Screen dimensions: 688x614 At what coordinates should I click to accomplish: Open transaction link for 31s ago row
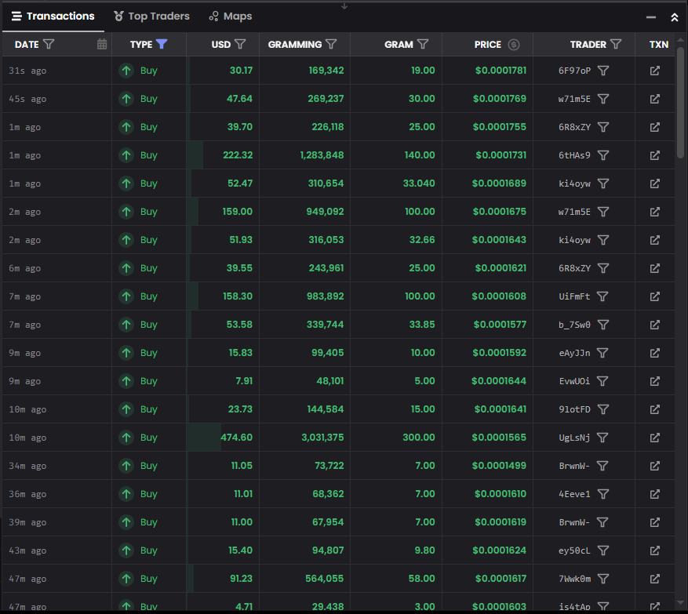(x=654, y=71)
